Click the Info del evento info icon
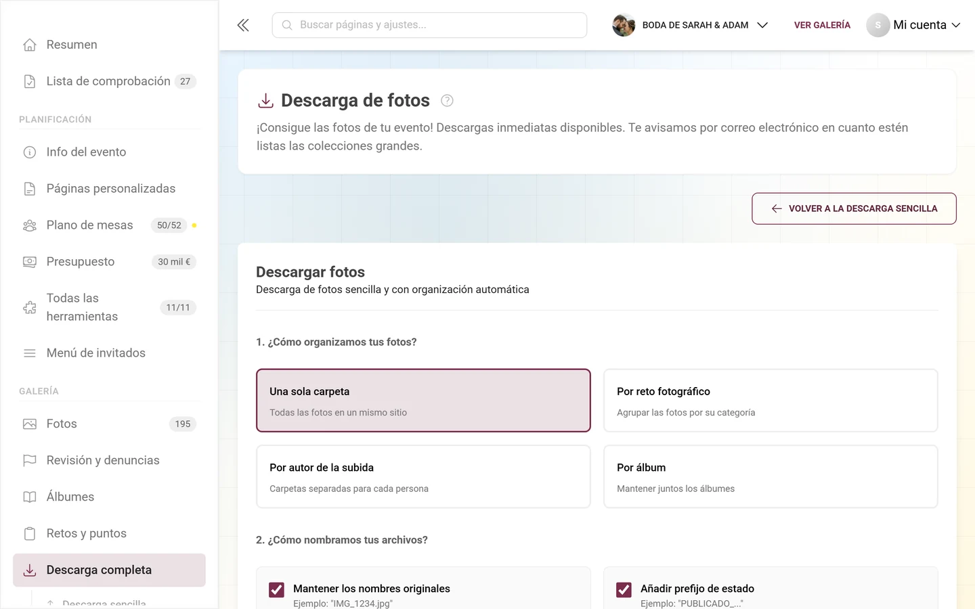Screen dimensions: 975x609 point(30,152)
